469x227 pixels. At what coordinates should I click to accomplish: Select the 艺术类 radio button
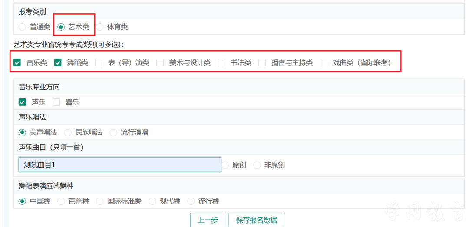(x=61, y=27)
